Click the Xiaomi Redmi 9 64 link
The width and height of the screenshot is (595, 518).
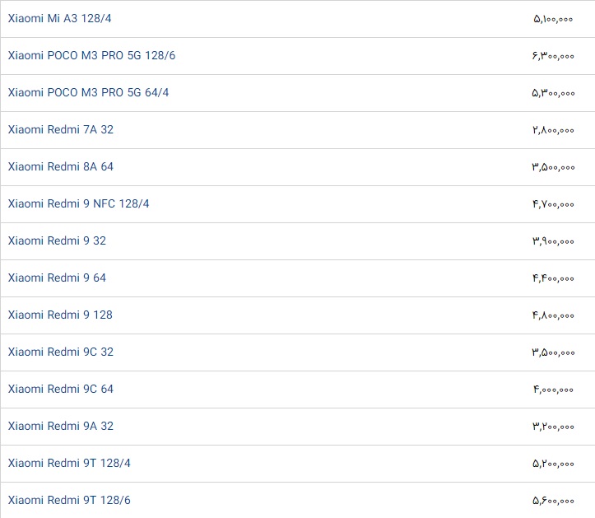click(x=57, y=278)
